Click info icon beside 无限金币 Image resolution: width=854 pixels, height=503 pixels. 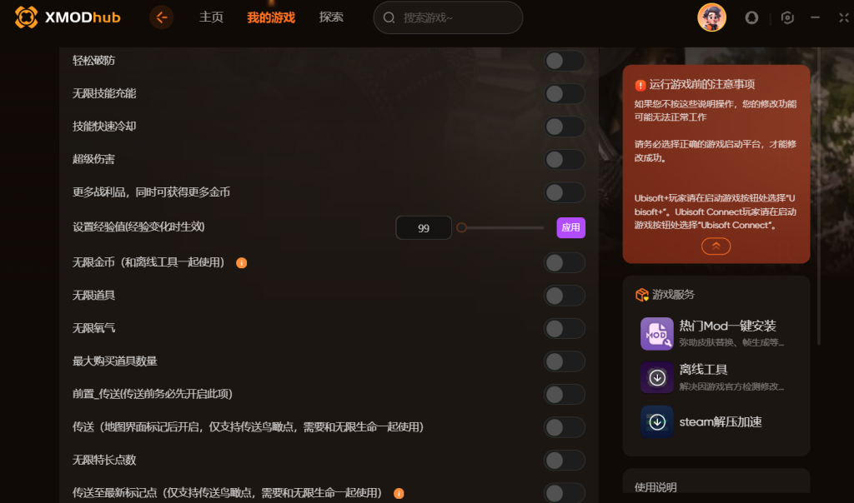tap(241, 263)
